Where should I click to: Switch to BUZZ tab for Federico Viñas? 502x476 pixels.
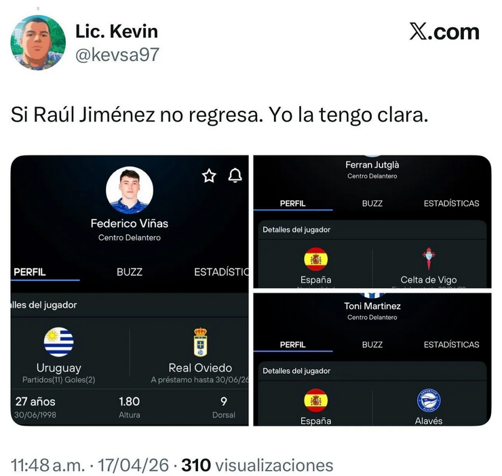click(130, 272)
